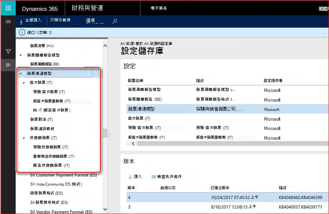Select 預覽 客戶發票 (IT) tree item
This screenshot has width=329, height=214.
[49, 92]
